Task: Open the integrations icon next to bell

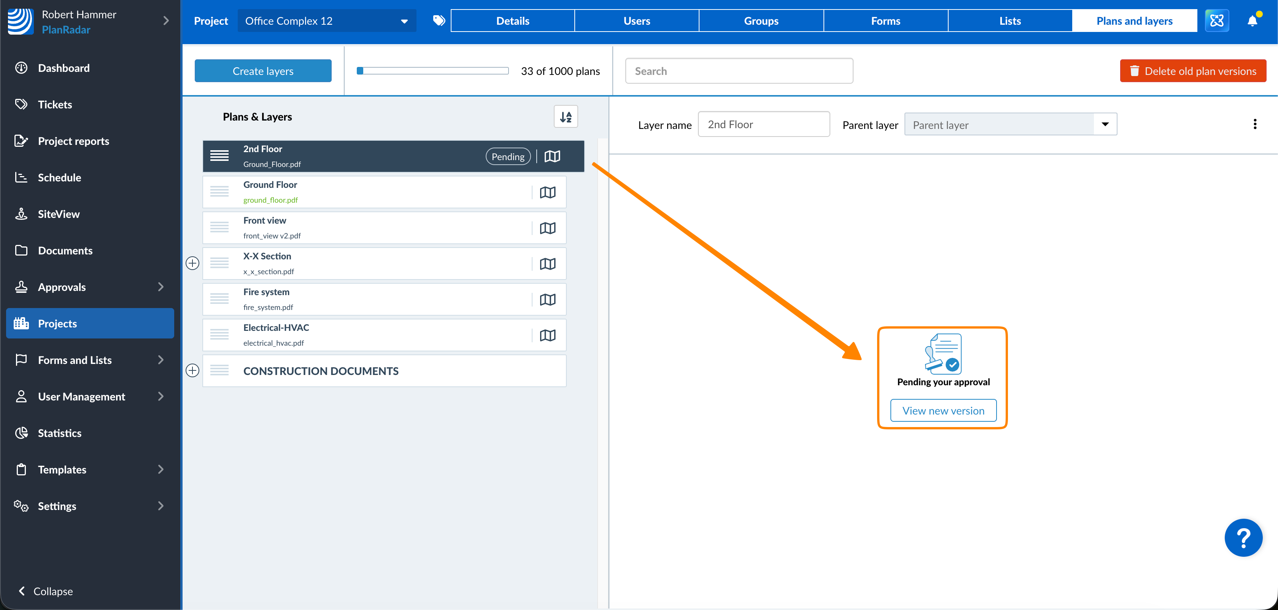Action: [1216, 21]
